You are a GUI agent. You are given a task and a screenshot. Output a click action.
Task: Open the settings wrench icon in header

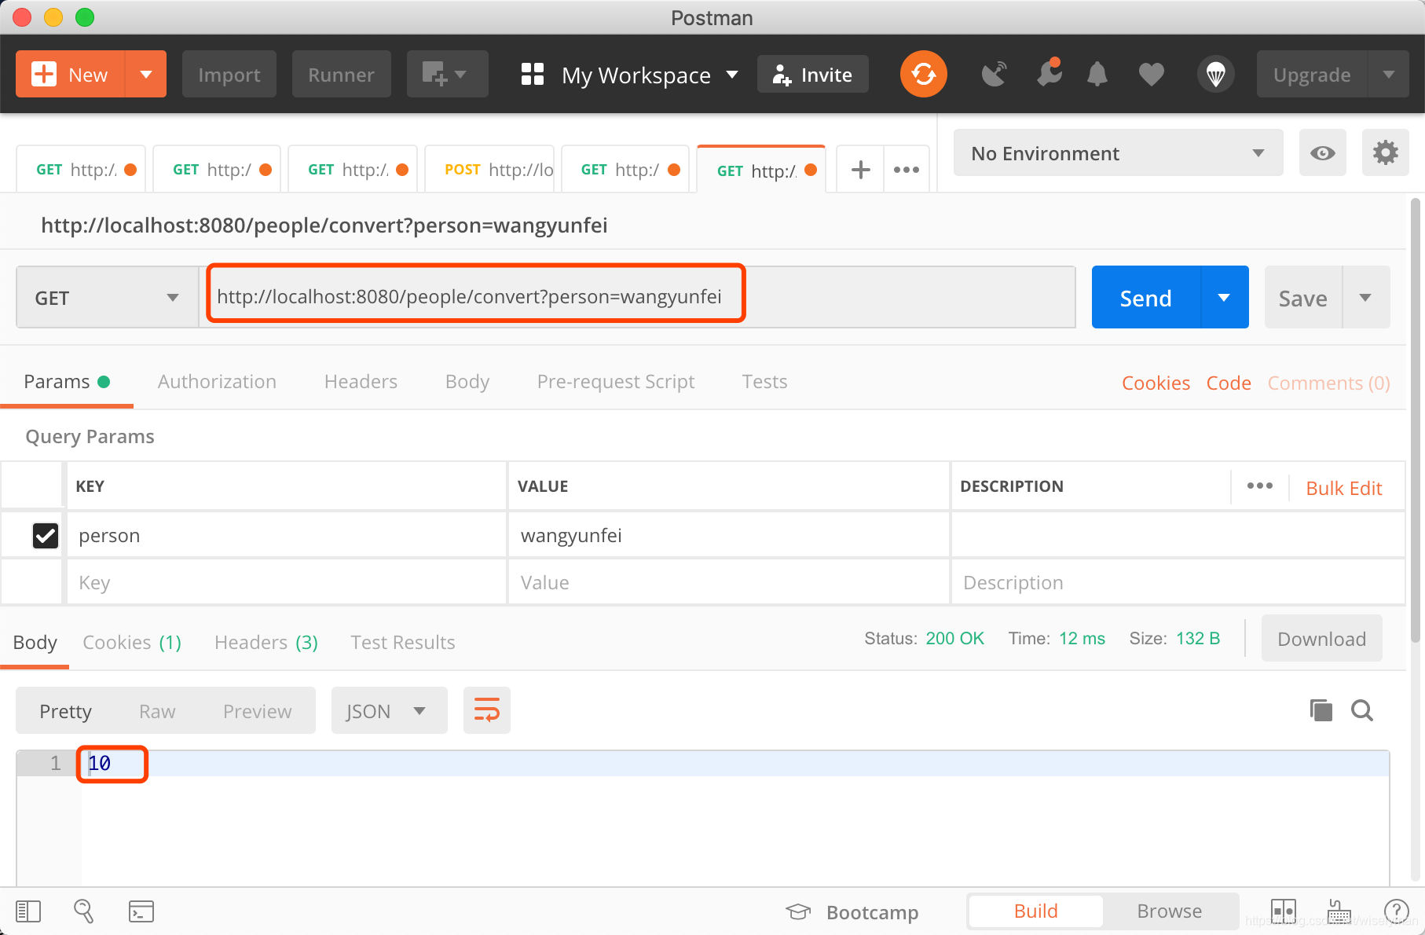coord(1049,73)
